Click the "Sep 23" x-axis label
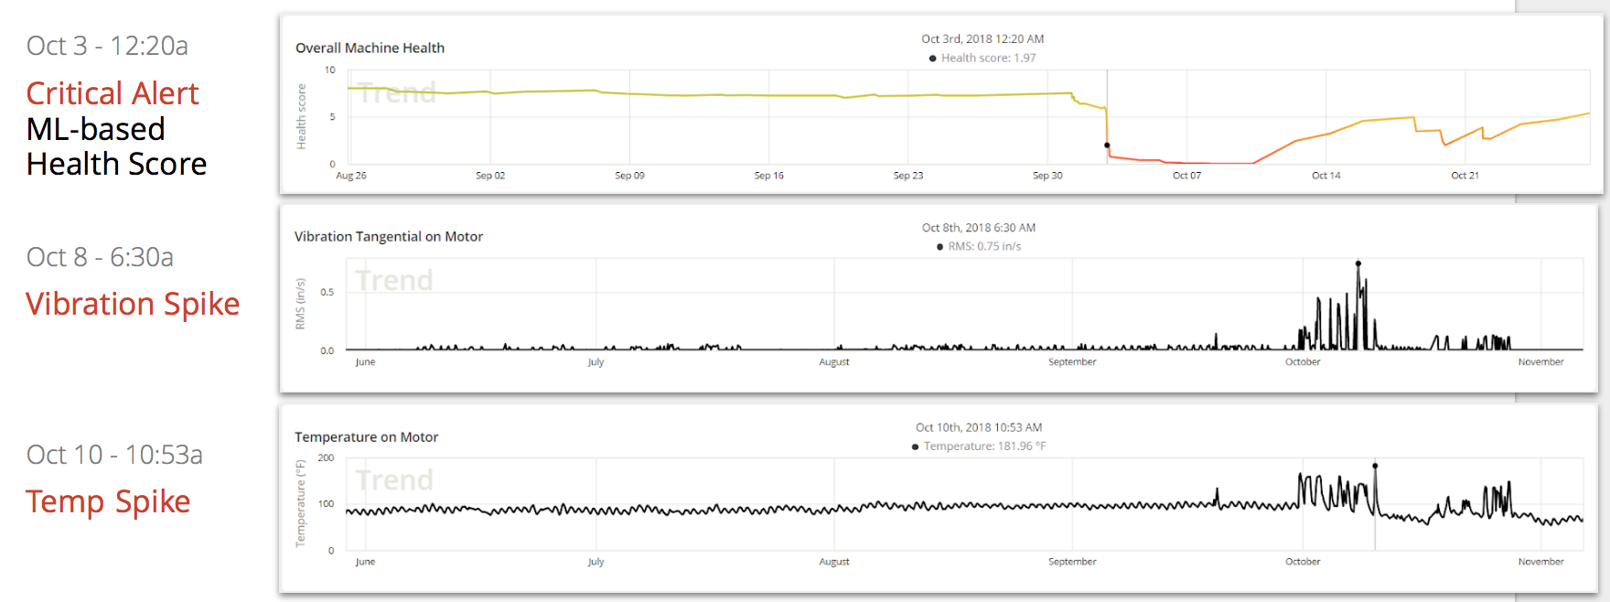The image size is (1610, 602). pyautogui.click(x=908, y=176)
